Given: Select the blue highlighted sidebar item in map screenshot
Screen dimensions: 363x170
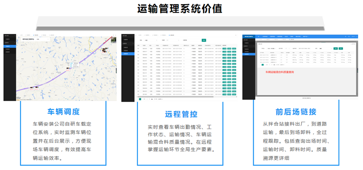Looking at the screenshot, I should 10,46.
